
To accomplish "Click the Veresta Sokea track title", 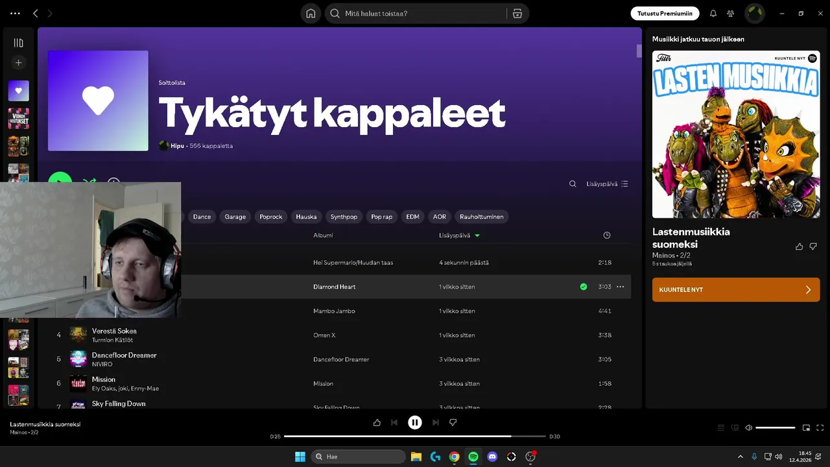I will pos(114,331).
